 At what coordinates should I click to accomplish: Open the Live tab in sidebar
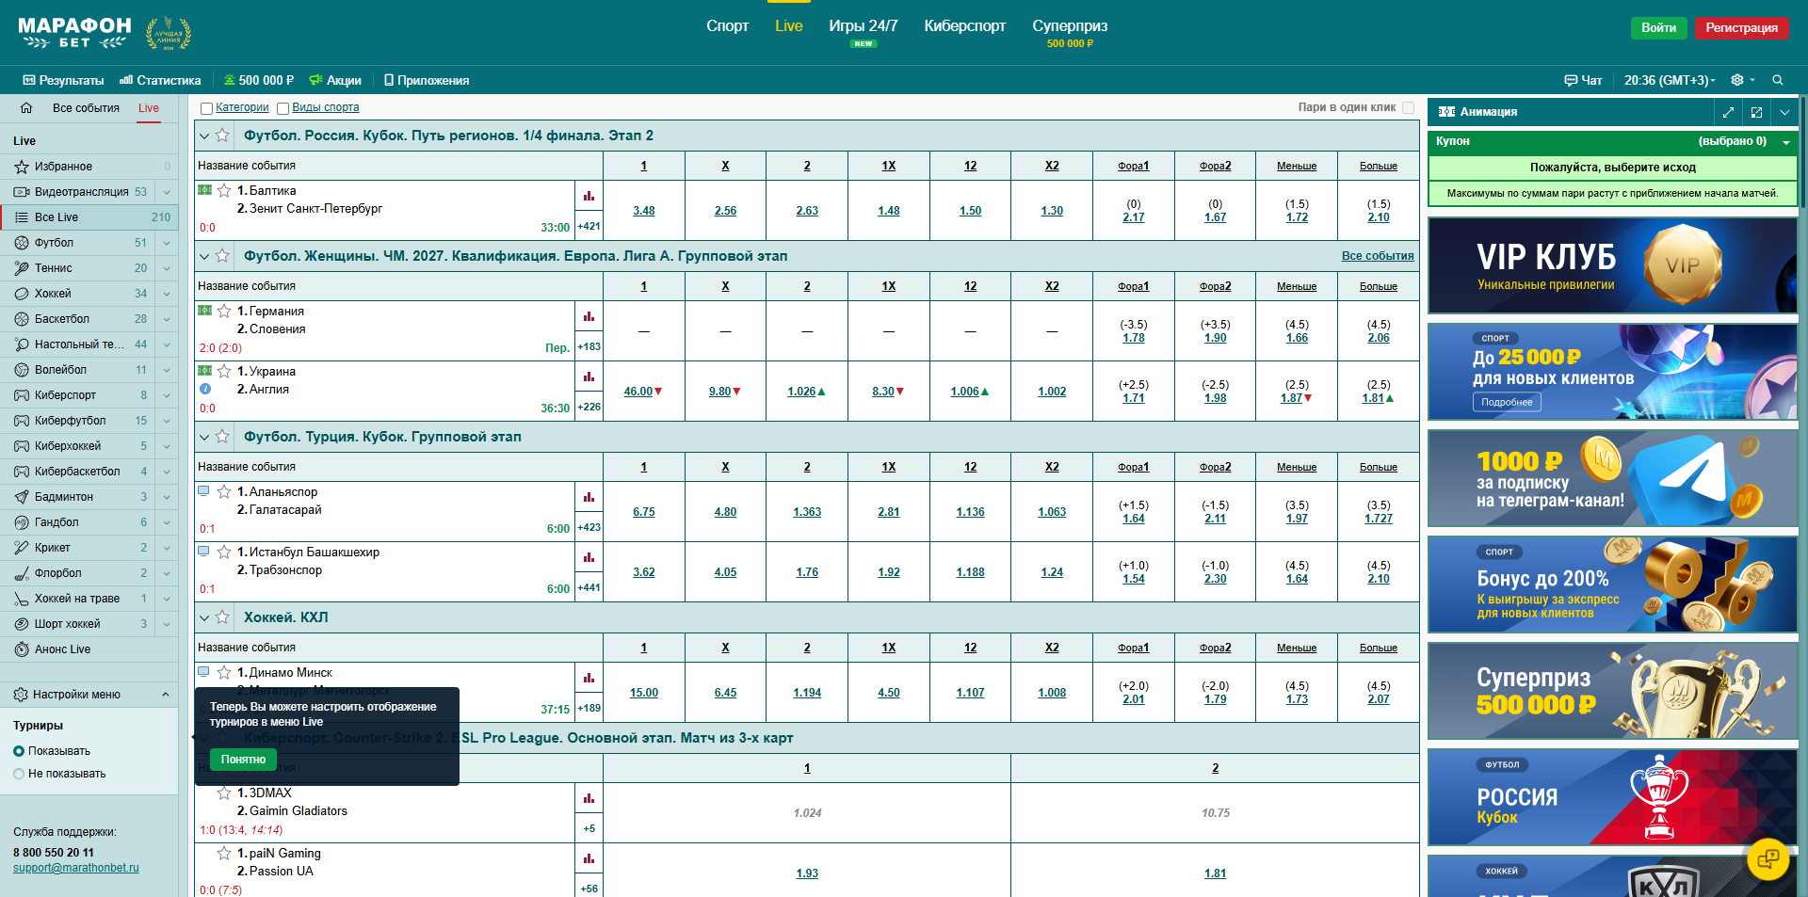tap(149, 108)
